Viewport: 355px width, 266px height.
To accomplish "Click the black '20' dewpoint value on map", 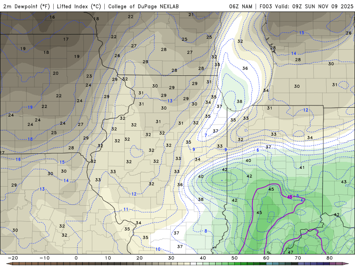I will coord(56,73).
